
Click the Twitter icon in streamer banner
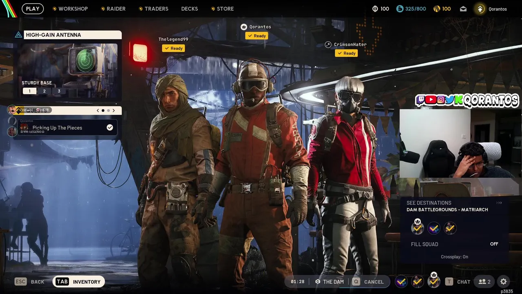(450, 100)
